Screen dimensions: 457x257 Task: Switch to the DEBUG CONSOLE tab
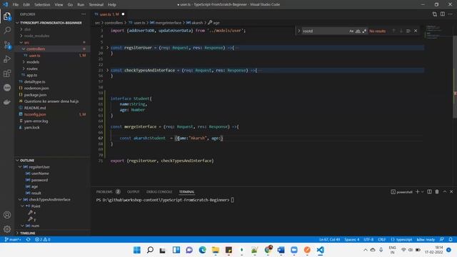(x=159, y=192)
